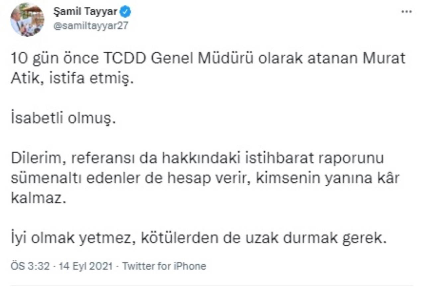Viewport: 425px width, 290px height.
Task: Open the Twitter for iPhone source link
Action: 164,266
